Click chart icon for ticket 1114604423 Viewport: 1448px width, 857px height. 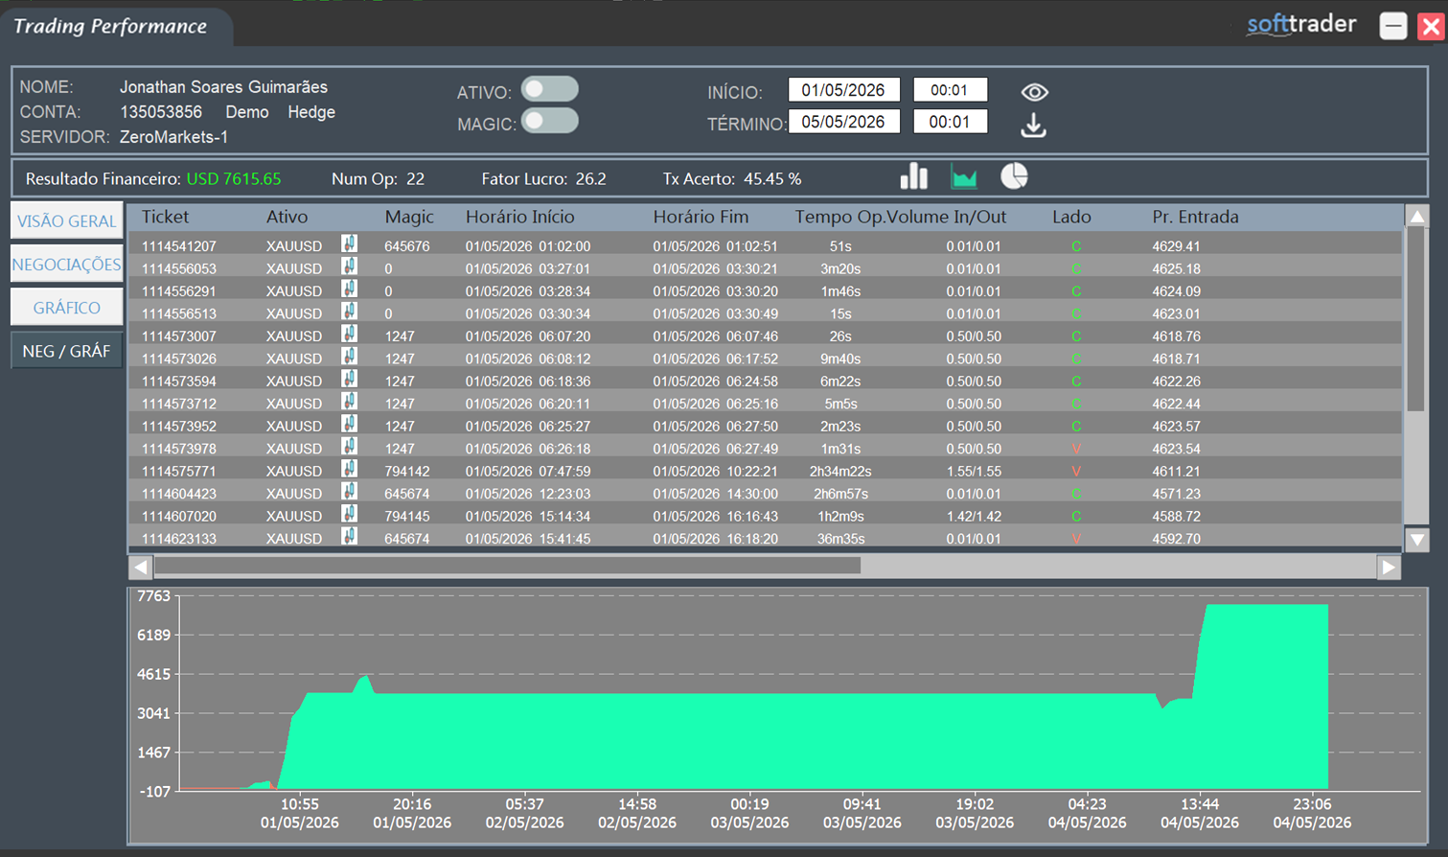pos(350,493)
